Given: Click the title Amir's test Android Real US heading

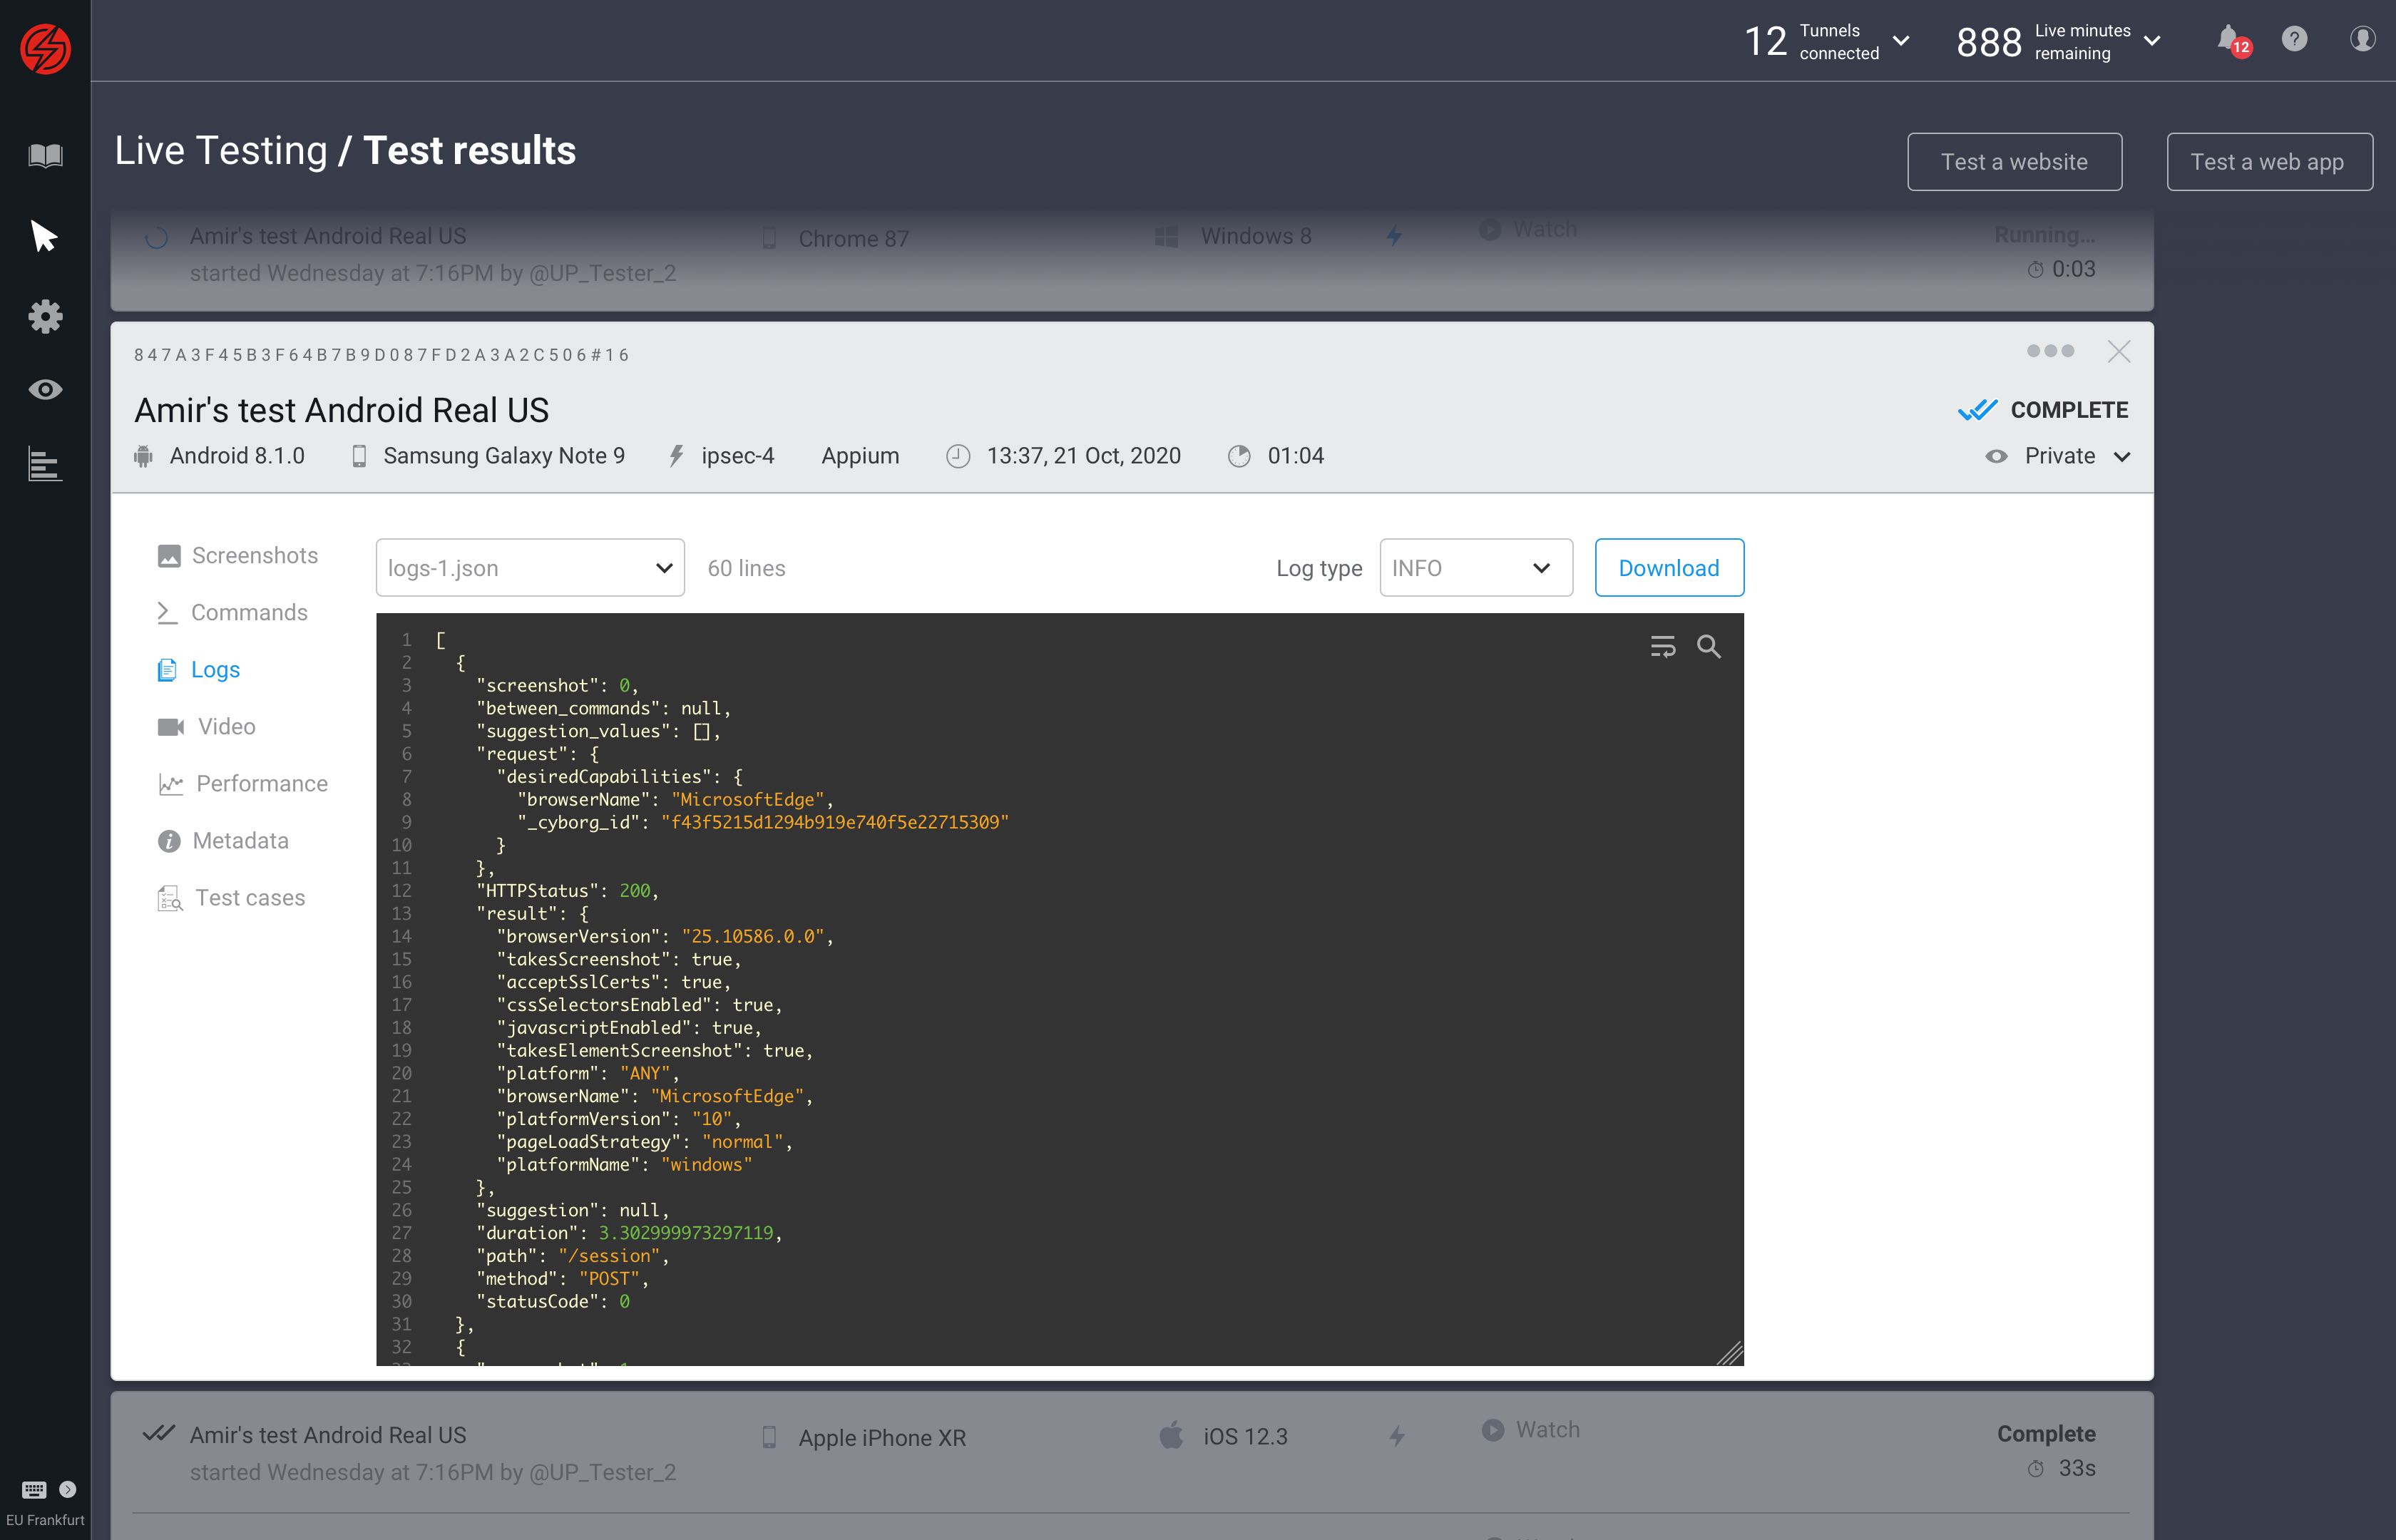Looking at the screenshot, I should tap(341, 410).
